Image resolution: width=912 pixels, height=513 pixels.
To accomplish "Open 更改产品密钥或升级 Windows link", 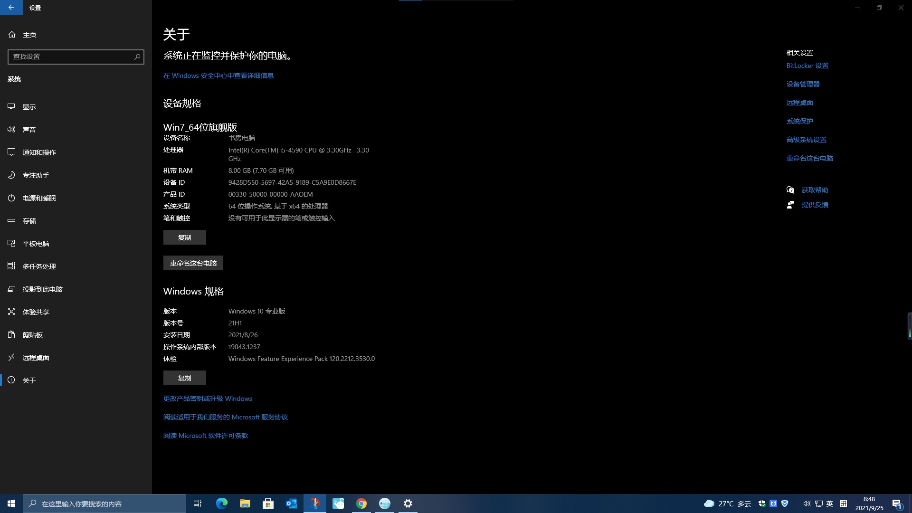I will [x=208, y=399].
